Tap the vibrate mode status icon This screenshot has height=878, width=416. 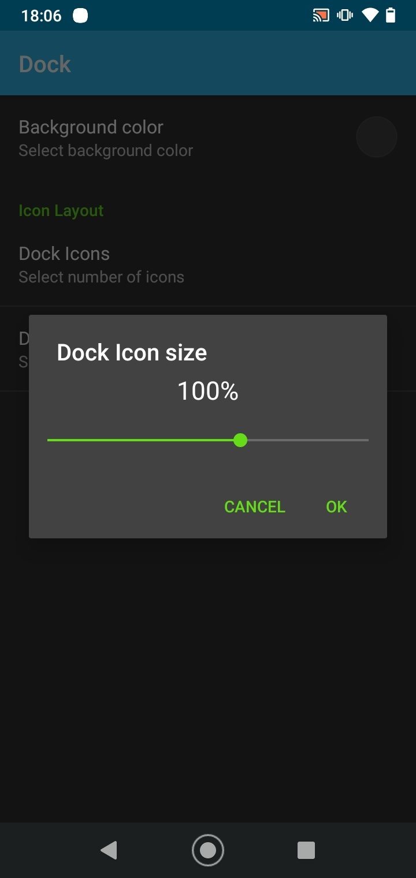pyautogui.click(x=345, y=16)
